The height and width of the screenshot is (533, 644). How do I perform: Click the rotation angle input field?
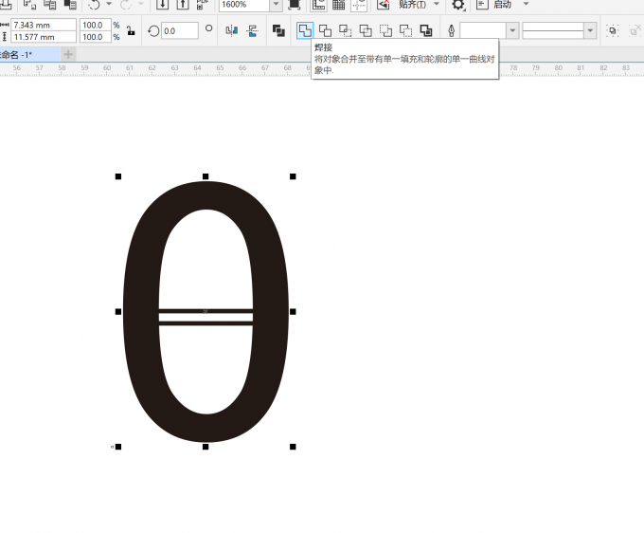pyautogui.click(x=179, y=31)
